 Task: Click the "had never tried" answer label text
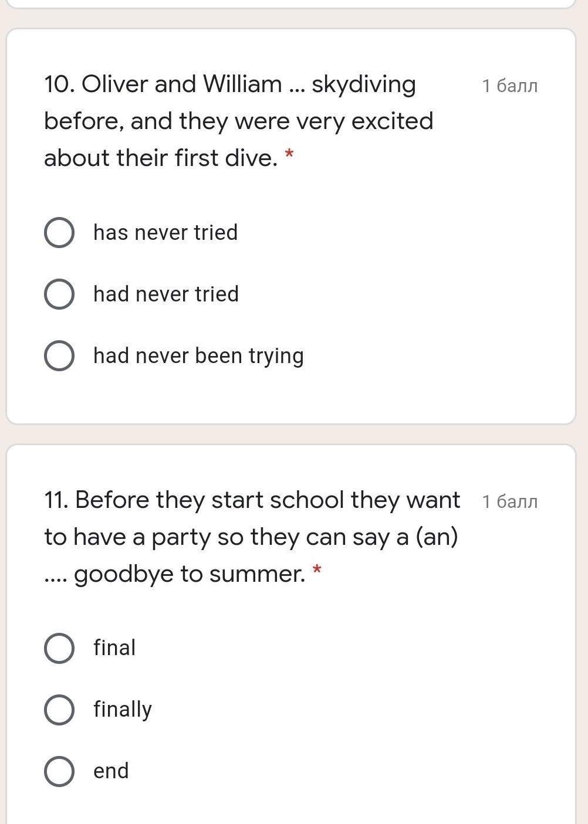tap(166, 294)
